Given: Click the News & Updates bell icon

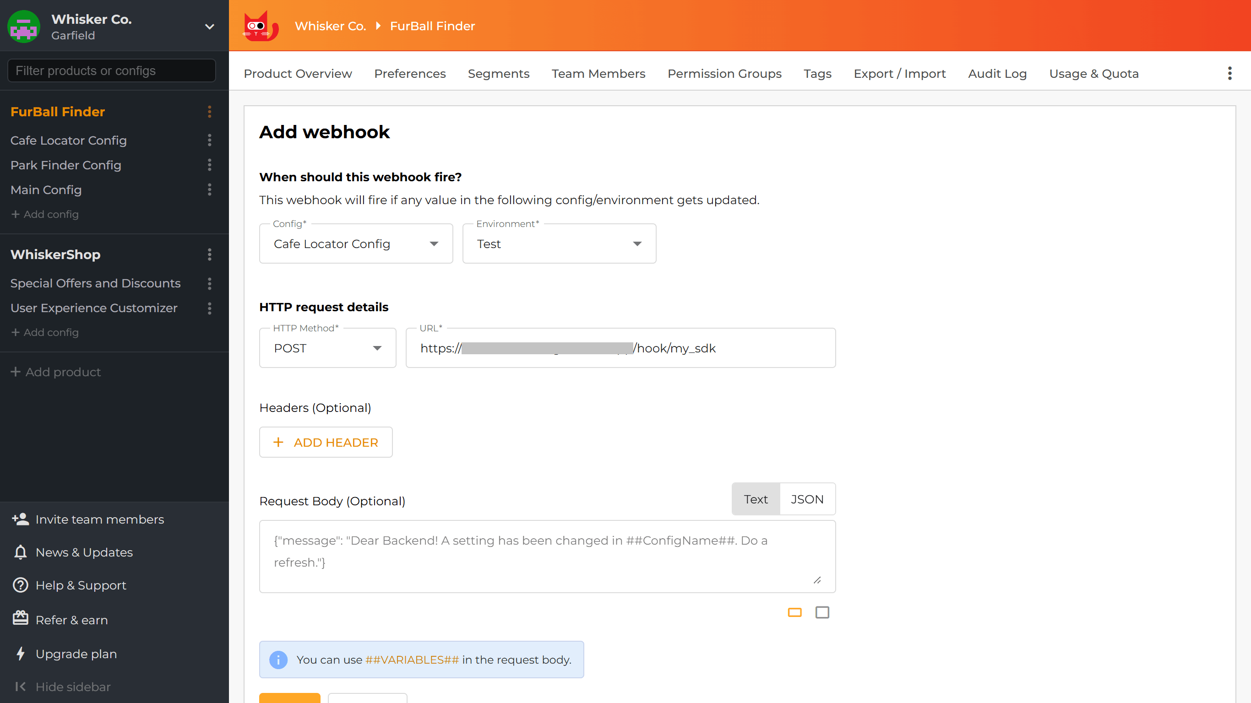Looking at the screenshot, I should click(20, 552).
